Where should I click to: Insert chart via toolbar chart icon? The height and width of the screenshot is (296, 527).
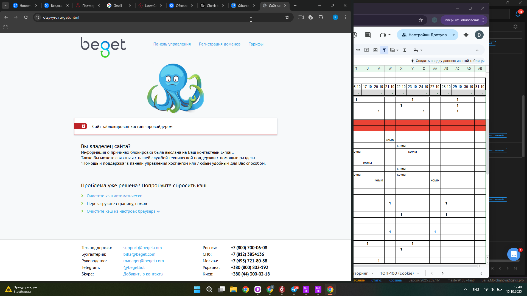[375, 50]
